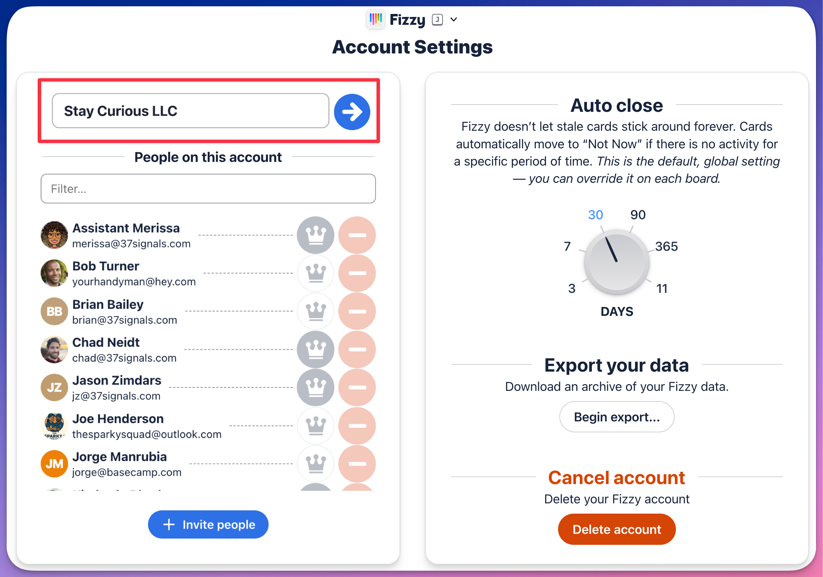Viewport: 823px width, 577px height.
Task: Select 365 days on auto close dial
Action: [666, 247]
